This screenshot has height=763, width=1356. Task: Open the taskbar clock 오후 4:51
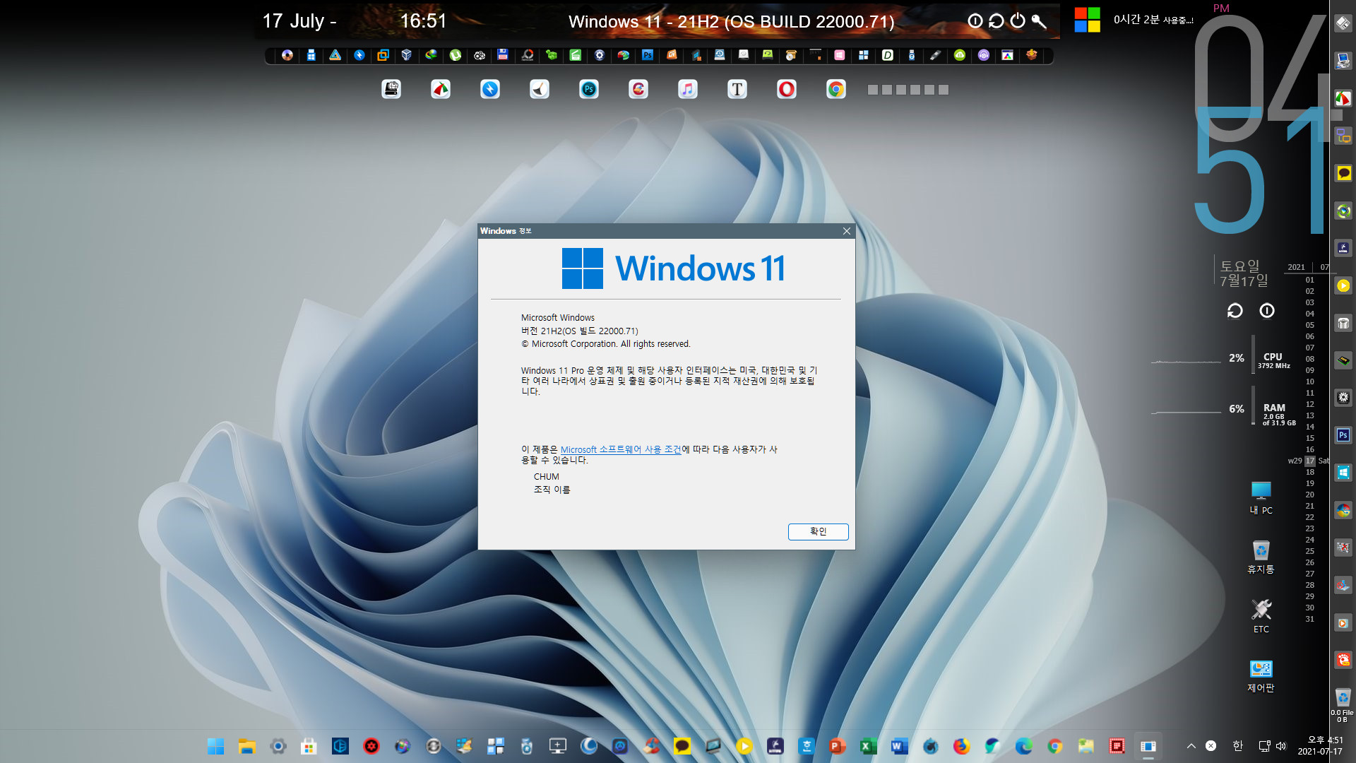[1320, 746]
